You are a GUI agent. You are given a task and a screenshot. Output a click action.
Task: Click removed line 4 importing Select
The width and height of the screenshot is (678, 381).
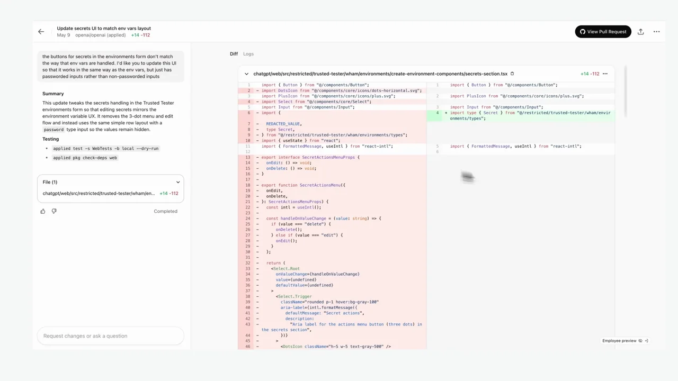[x=332, y=102]
